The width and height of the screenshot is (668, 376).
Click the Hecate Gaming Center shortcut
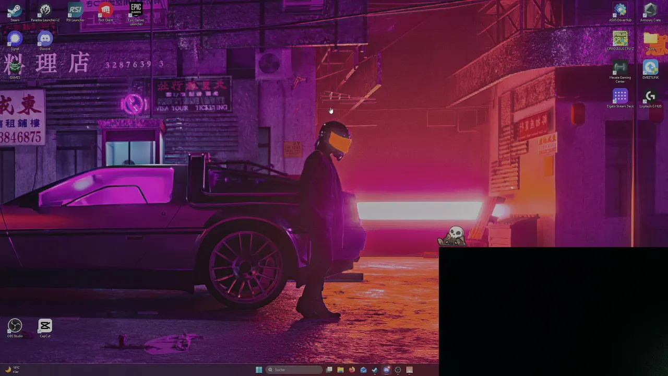point(620,72)
